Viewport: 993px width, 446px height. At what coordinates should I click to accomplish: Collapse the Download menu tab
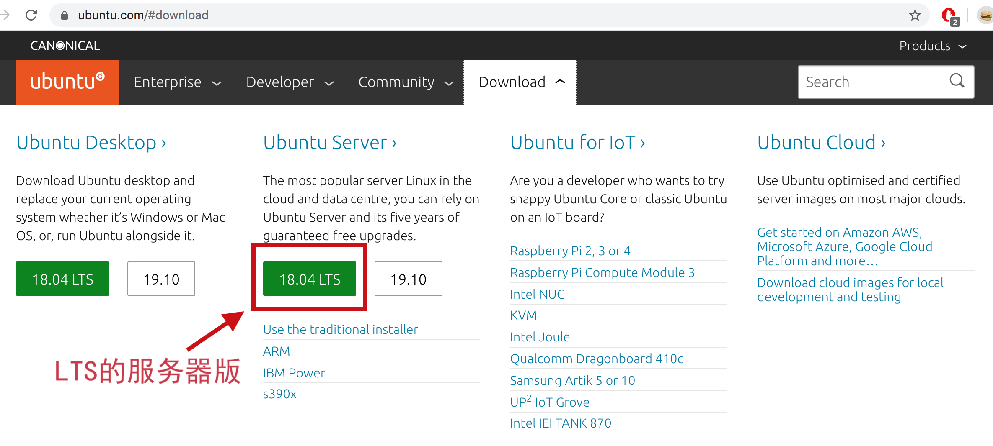(x=520, y=82)
